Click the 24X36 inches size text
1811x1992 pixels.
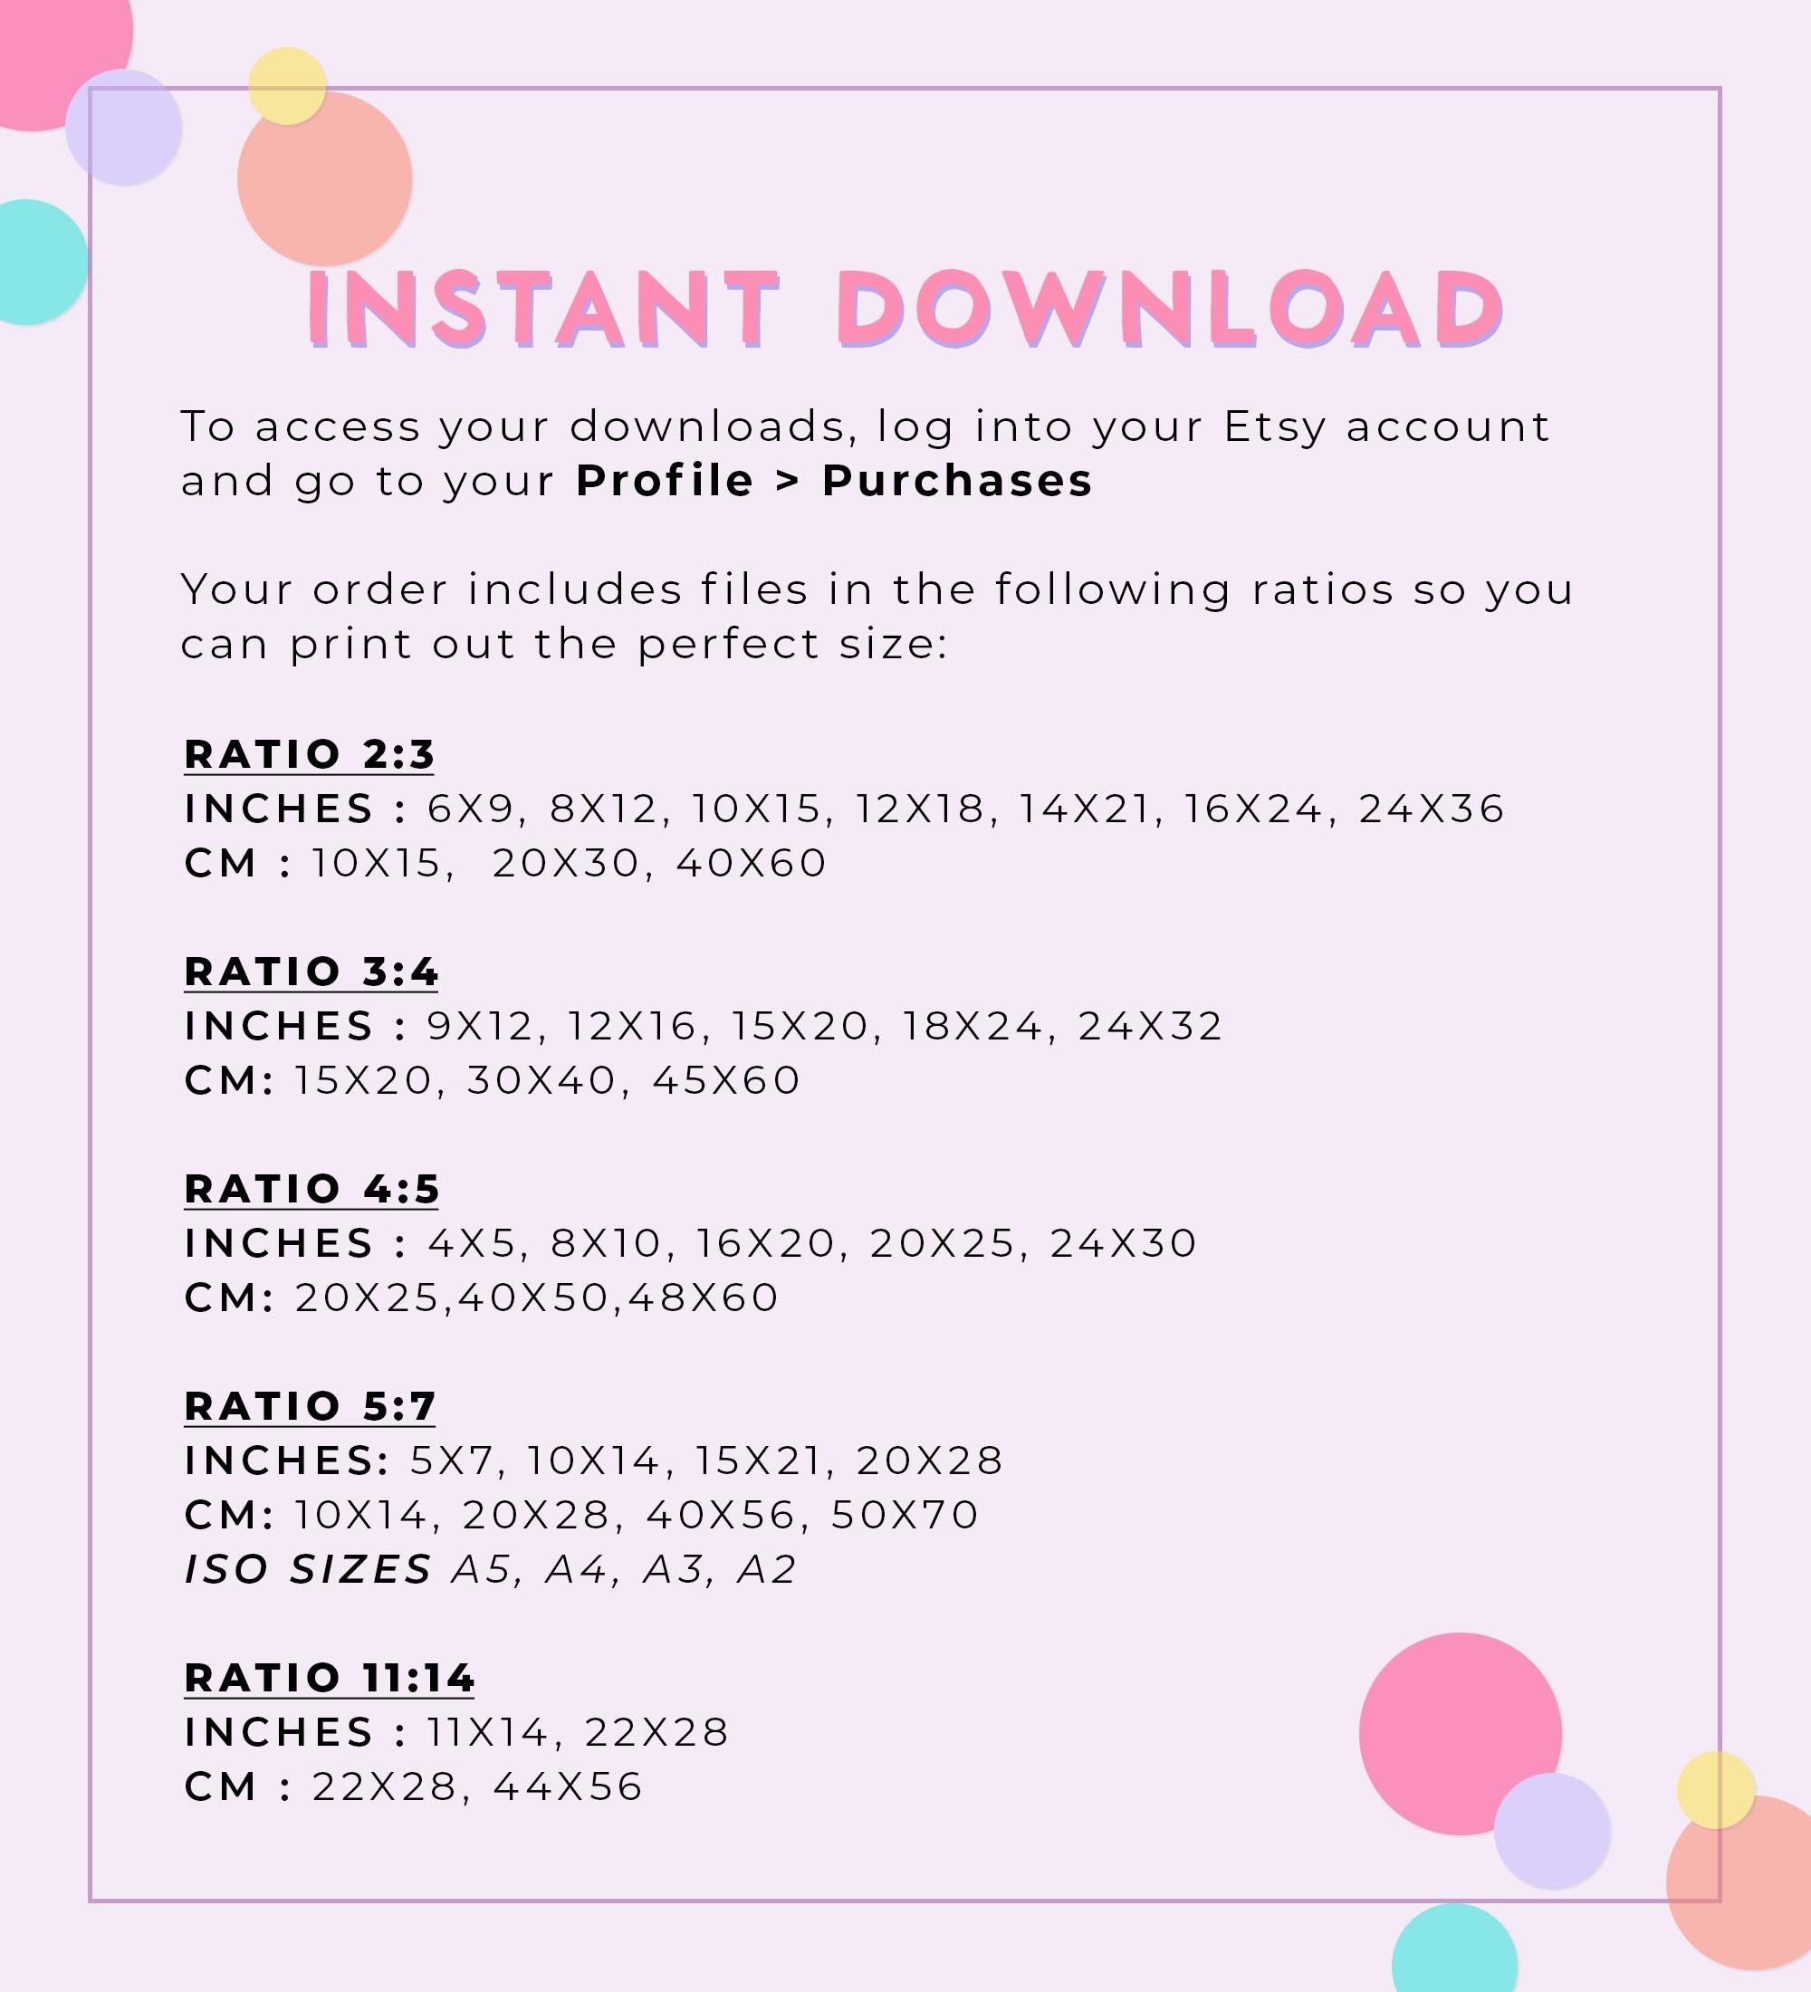pos(1432,809)
